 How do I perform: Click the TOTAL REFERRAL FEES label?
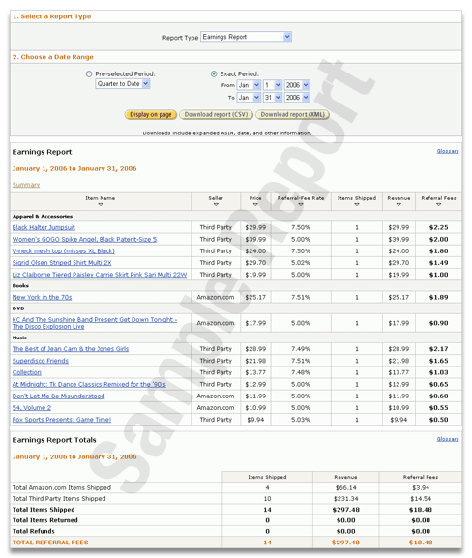coord(50,543)
